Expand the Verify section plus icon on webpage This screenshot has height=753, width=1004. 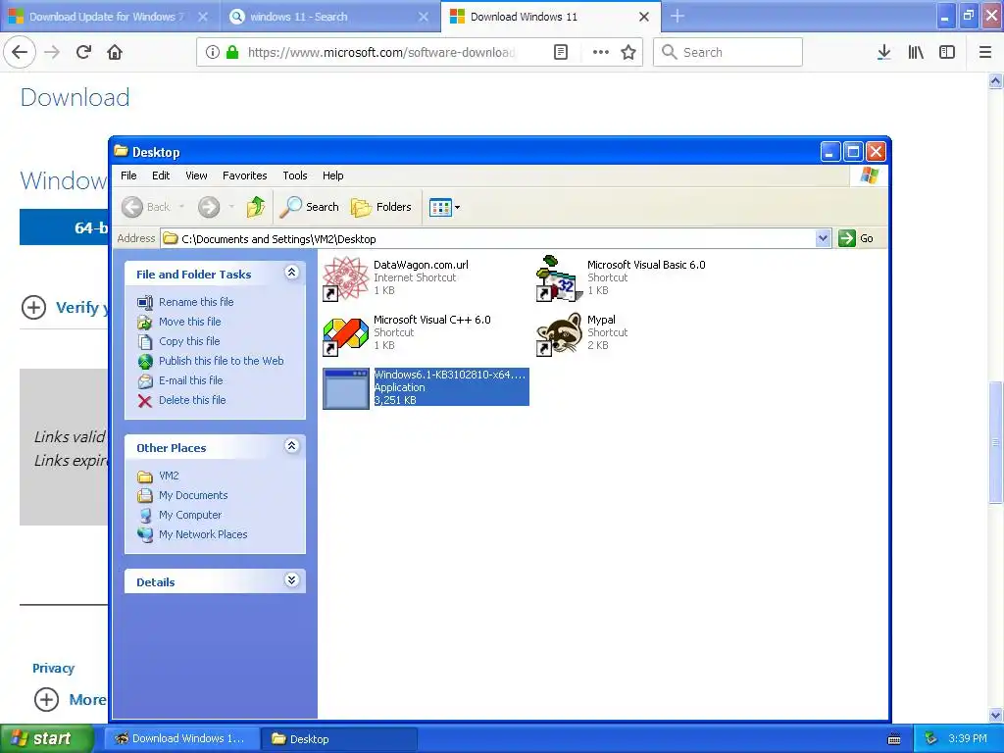click(33, 307)
